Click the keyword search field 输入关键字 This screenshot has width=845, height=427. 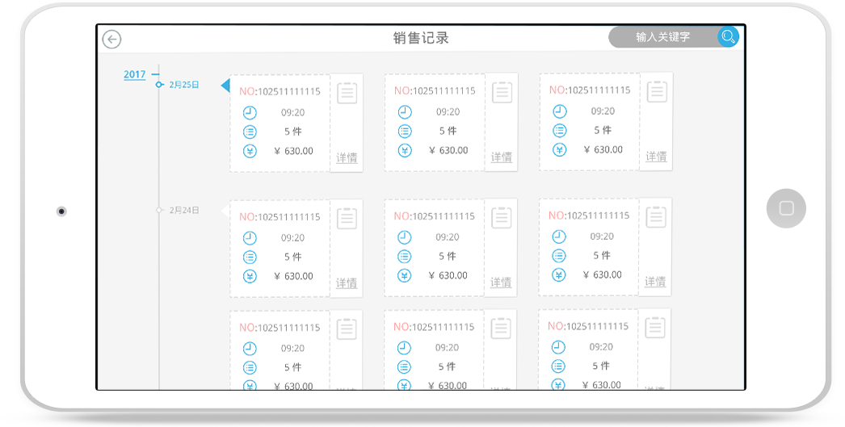[x=662, y=37]
